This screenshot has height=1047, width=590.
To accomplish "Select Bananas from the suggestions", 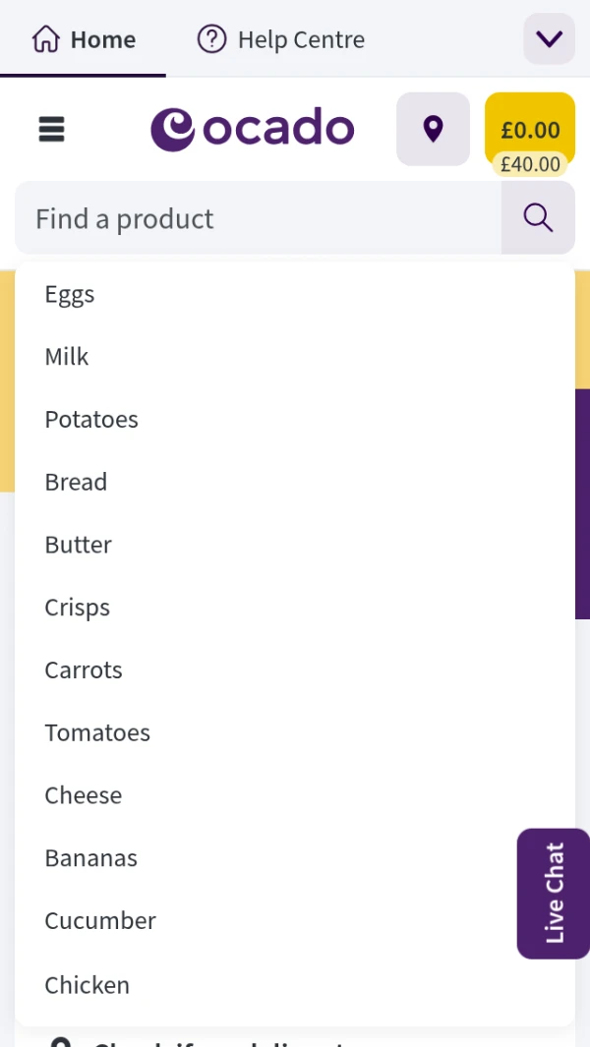I will [91, 858].
